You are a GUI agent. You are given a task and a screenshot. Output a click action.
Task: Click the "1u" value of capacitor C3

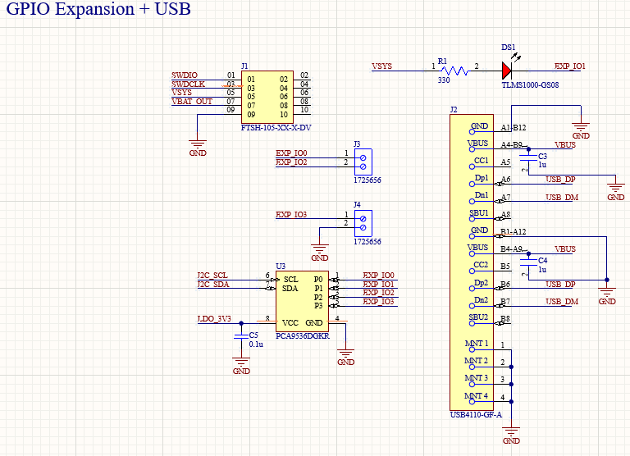click(x=542, y=165)
